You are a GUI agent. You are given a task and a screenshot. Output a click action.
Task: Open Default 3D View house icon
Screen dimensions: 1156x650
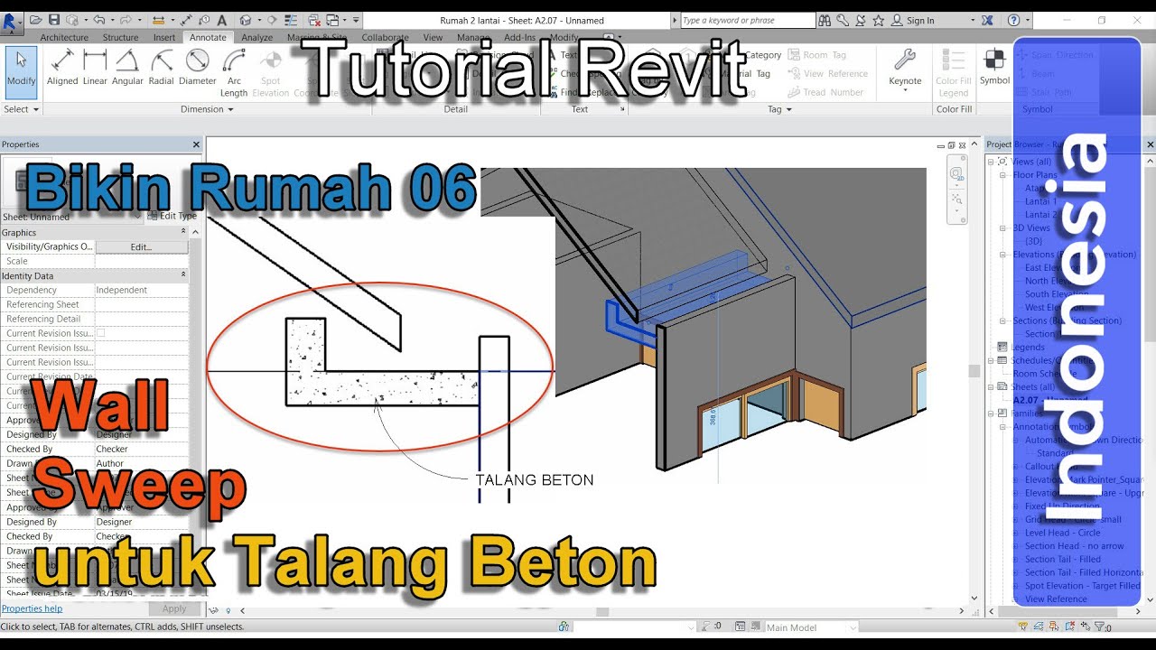point(246,20)
